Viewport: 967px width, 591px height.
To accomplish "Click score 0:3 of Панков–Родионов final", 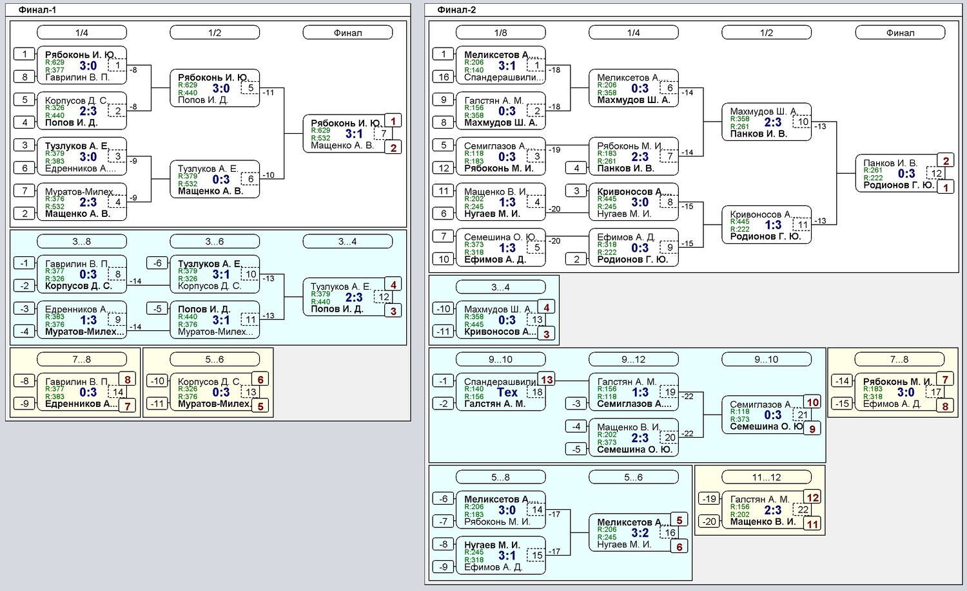I will tap(906, 174).
